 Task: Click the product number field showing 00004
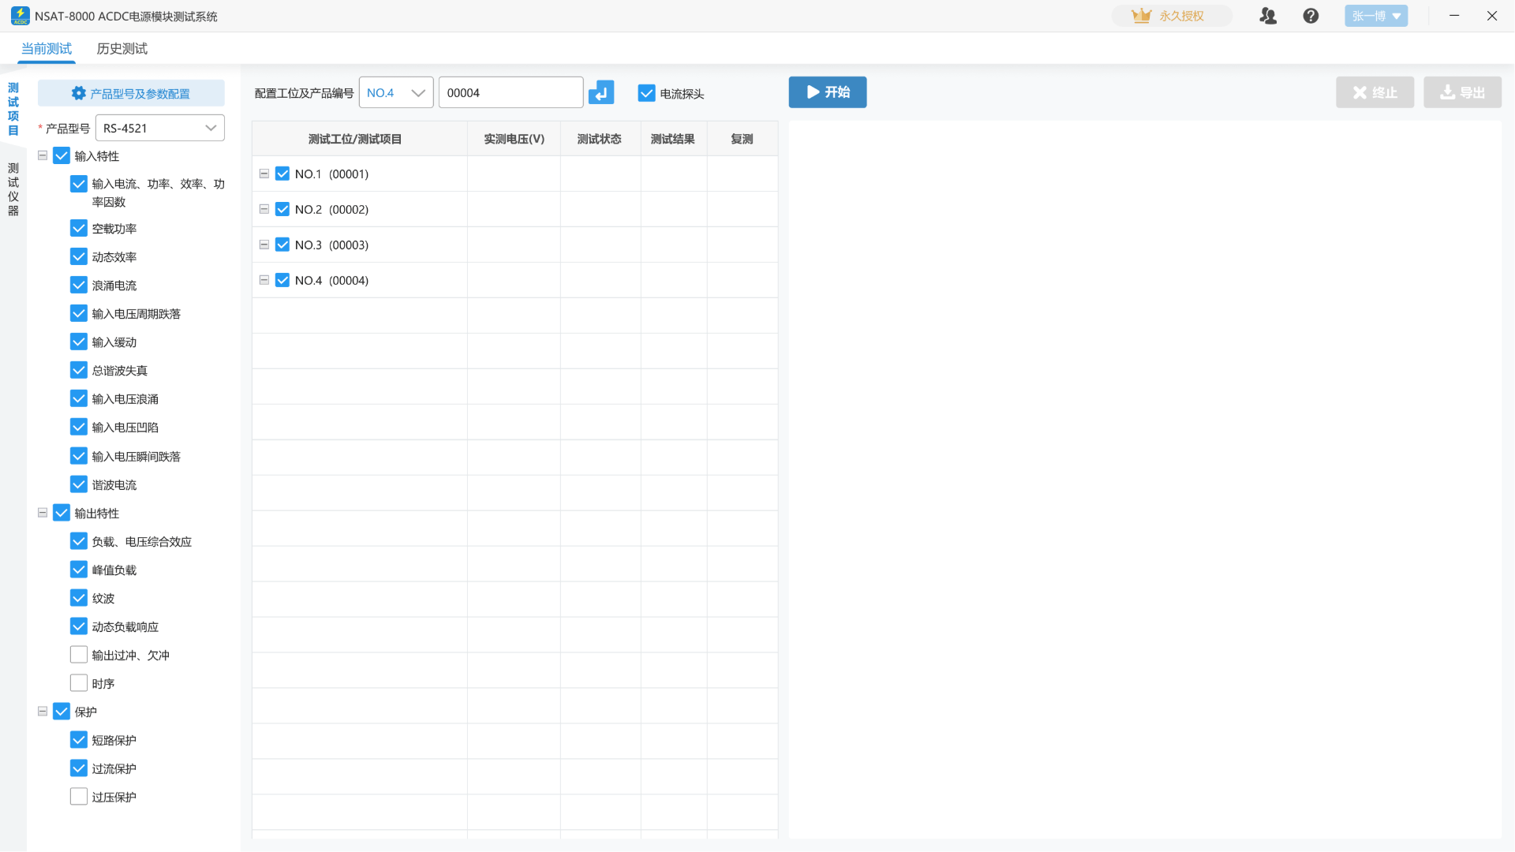(510, 93)
